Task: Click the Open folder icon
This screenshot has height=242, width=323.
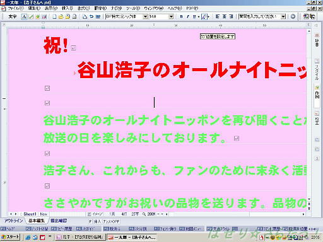Action: pos(61,16)
